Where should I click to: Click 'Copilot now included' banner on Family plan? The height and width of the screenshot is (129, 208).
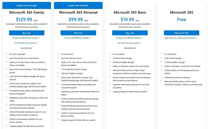click(x=26, y=5)
